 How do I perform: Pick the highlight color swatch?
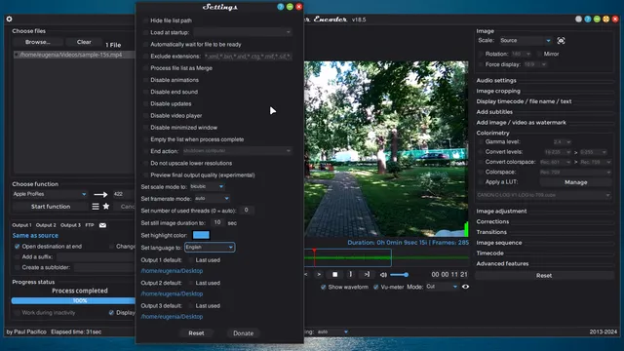point(201,235)
